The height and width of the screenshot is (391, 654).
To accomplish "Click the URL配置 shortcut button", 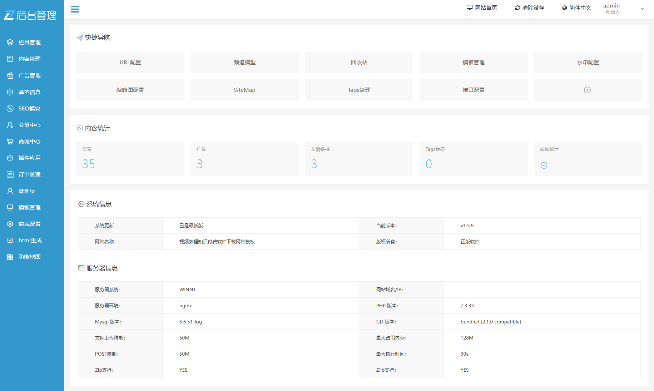I will pos(130,63).
